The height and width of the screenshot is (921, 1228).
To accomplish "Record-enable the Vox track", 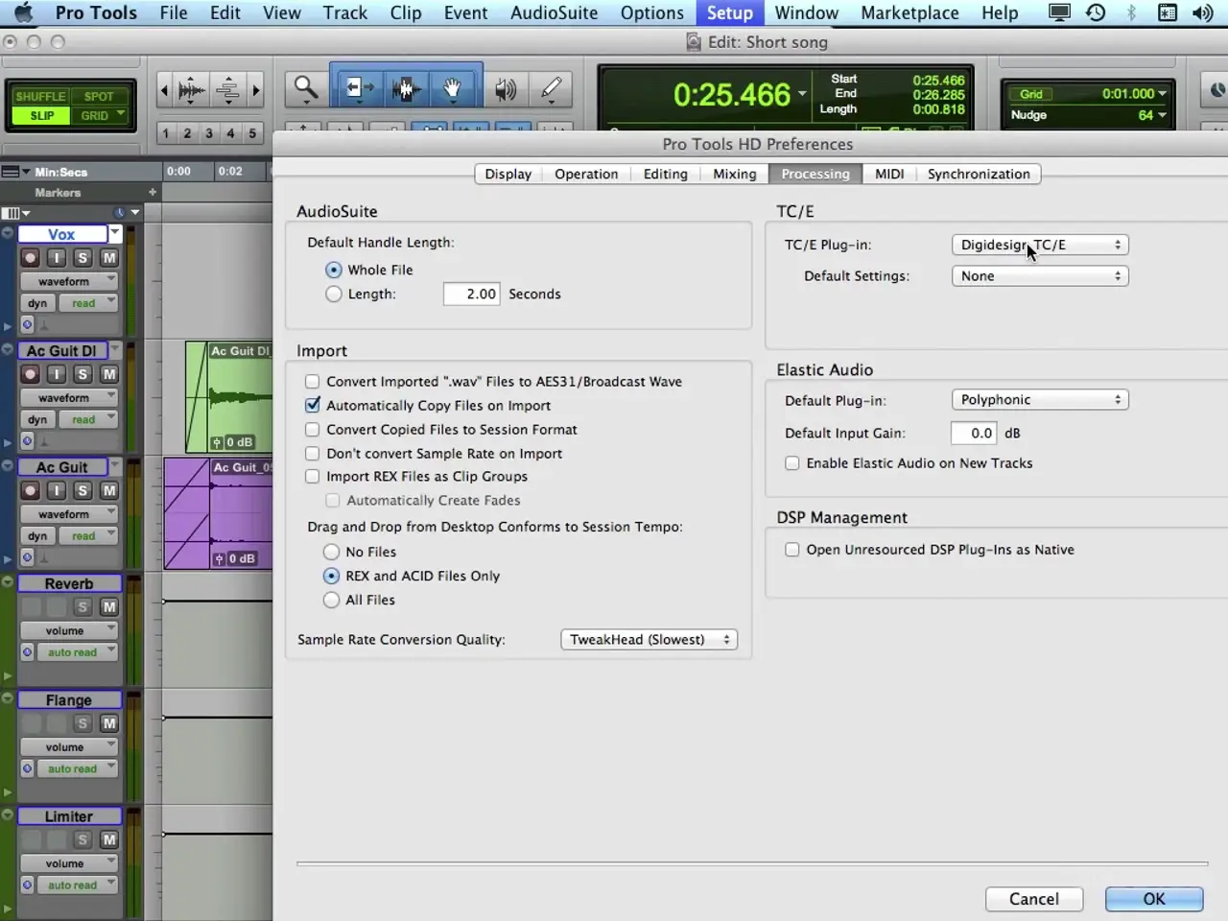I will [31, 257].
